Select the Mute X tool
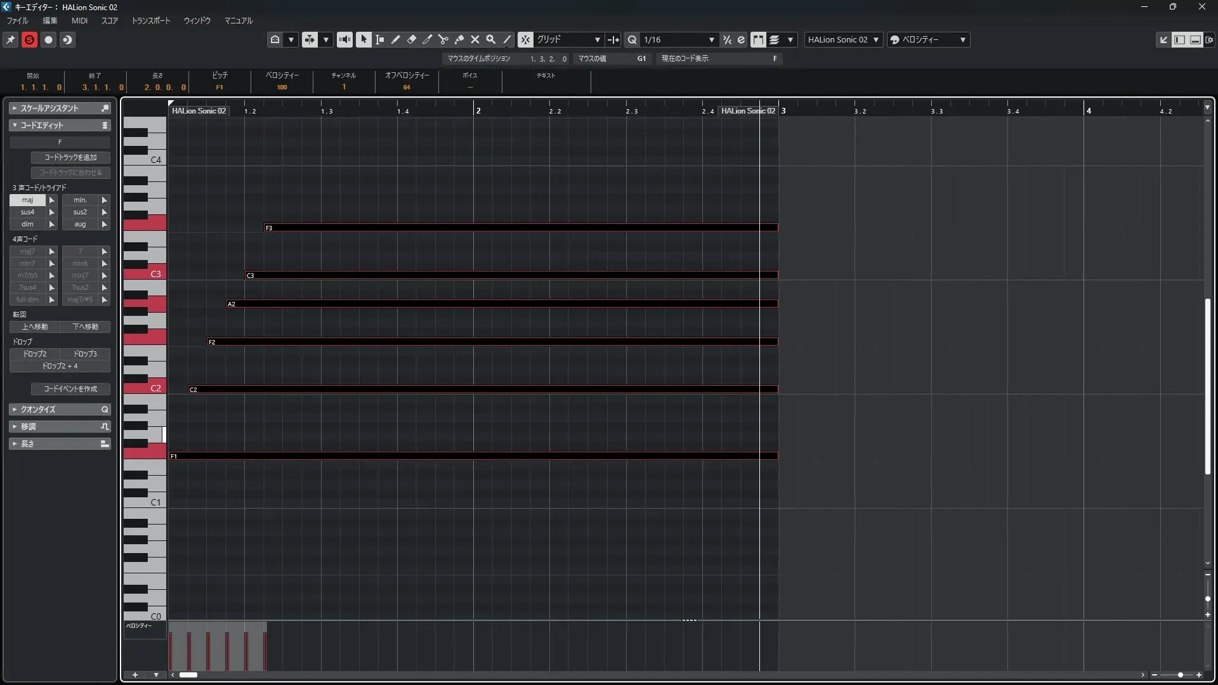1218x685 pixels. pyautogui.click(x=475, y=39)
